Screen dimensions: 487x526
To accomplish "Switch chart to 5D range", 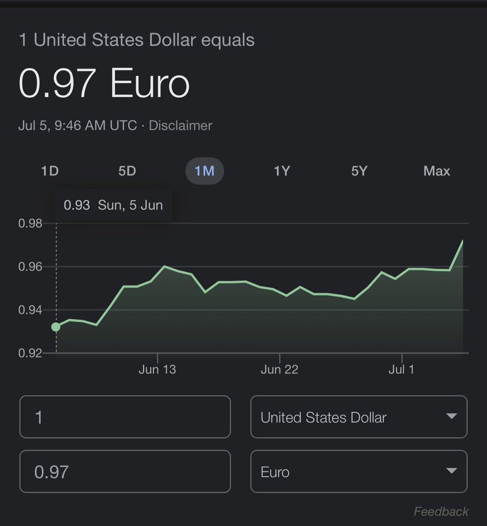I will 127,171.
